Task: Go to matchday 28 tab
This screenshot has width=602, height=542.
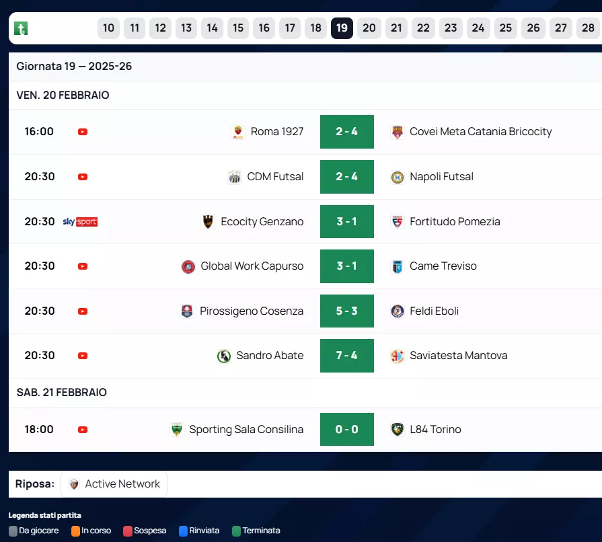Action: click(x=588, y=28)
